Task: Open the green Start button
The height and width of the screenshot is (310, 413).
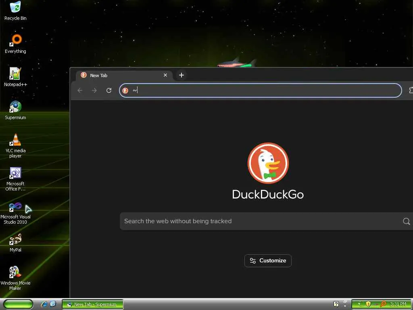Action: (x=18, y=304)
